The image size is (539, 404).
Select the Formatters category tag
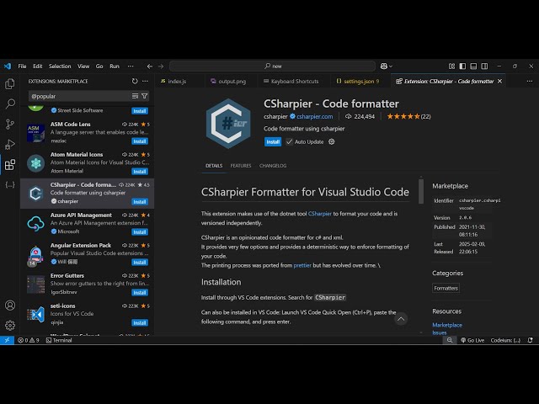tap(446, 288)
